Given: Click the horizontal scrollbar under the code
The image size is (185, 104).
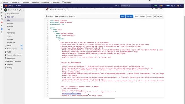Looking at the screenshot, I should [82, 98].
